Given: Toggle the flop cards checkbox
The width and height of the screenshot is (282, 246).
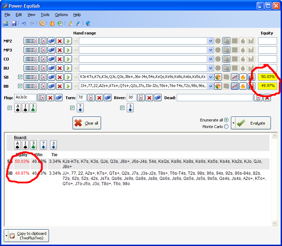Looking at the screenshot, I should [x=10, y=108].
